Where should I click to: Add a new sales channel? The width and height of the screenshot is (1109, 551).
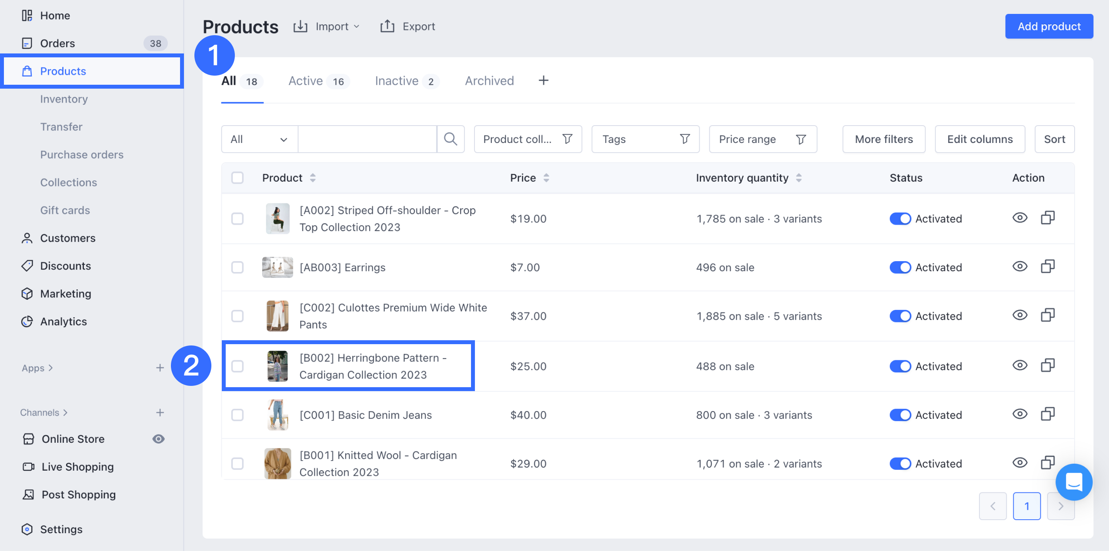(160, 412)
